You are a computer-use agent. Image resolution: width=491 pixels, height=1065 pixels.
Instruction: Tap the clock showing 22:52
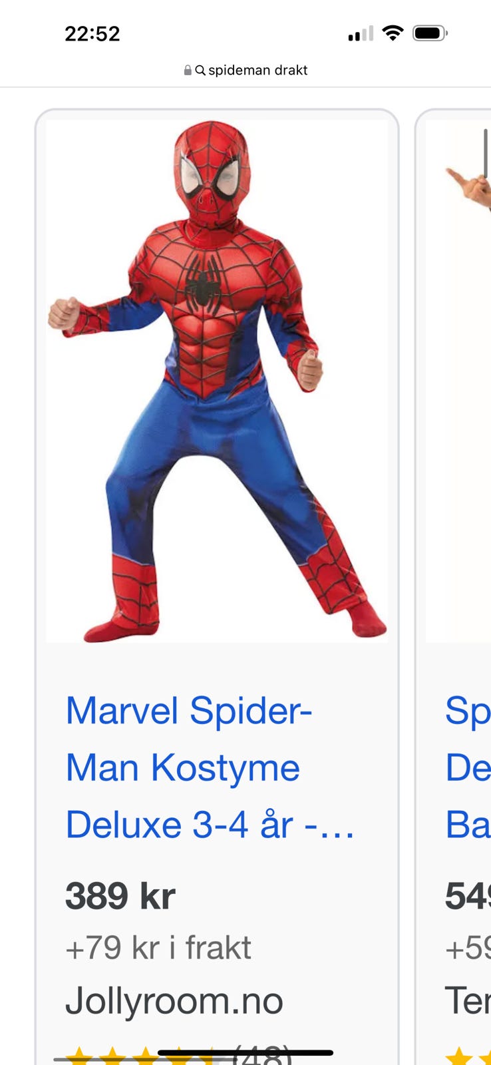pyautogui.click(x=92, y=33)
